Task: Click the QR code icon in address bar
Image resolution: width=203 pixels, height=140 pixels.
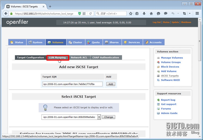Action: click(84, 14)
